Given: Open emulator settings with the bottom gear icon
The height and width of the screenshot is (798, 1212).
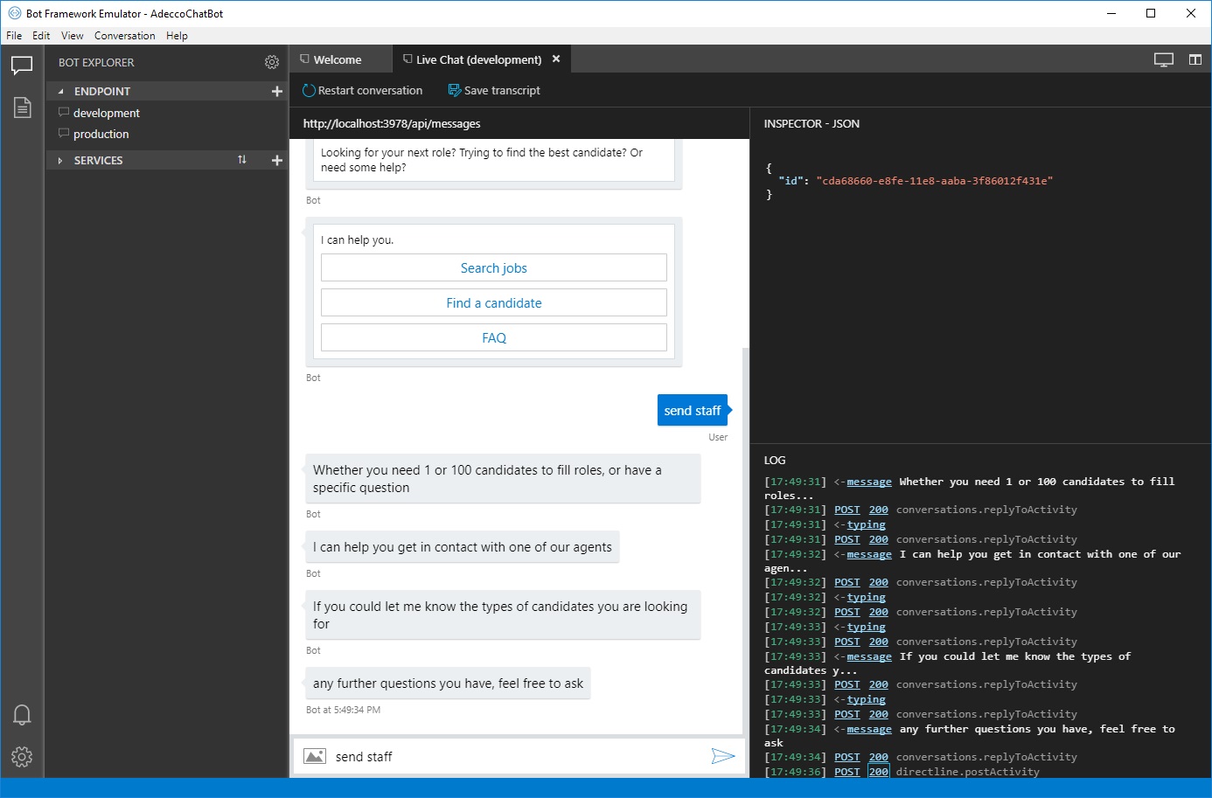Looking at the screenshot, I should coord(22,757).
